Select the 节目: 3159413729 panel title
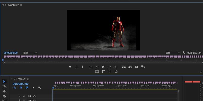The image size is (203, 101). [x=10, y=5]
